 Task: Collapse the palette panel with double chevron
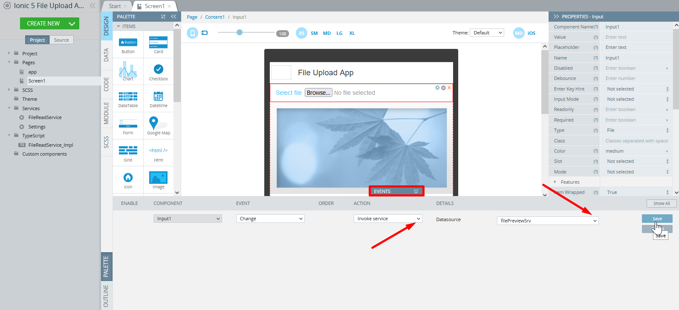173,17
